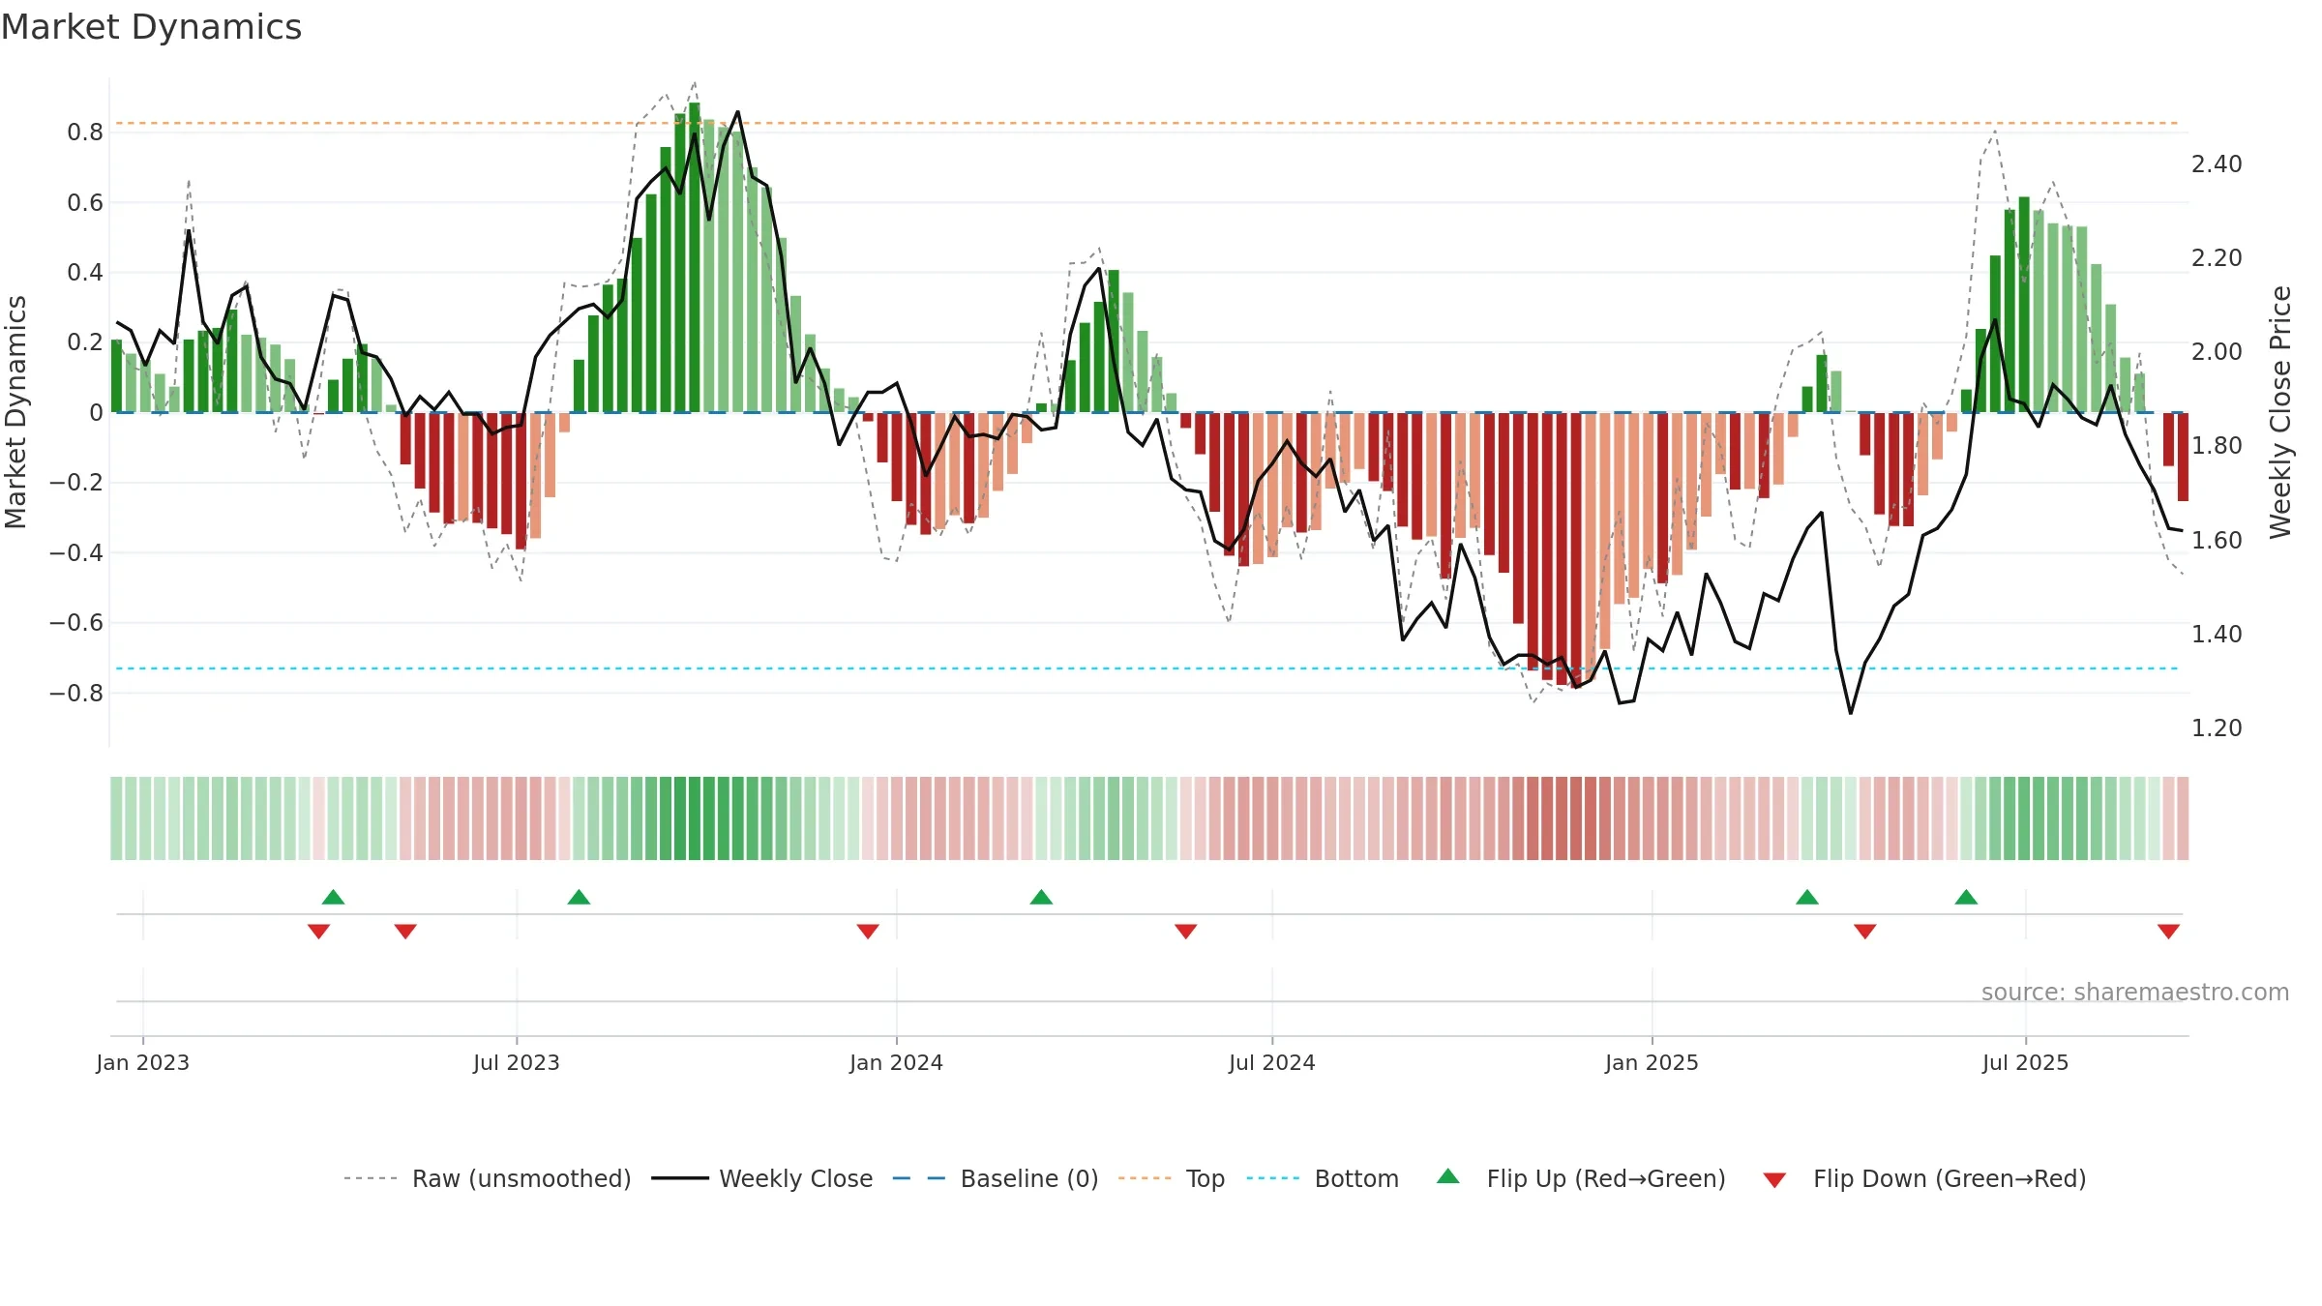Image resolution: width=2322 pixels, height=1306 pixels.
Task: Click the 1.20 price axis value
Action: [x=2217, y=727]
